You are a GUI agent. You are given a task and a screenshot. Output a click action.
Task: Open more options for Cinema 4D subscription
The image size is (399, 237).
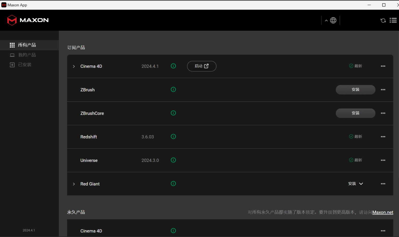click(383, 66)
